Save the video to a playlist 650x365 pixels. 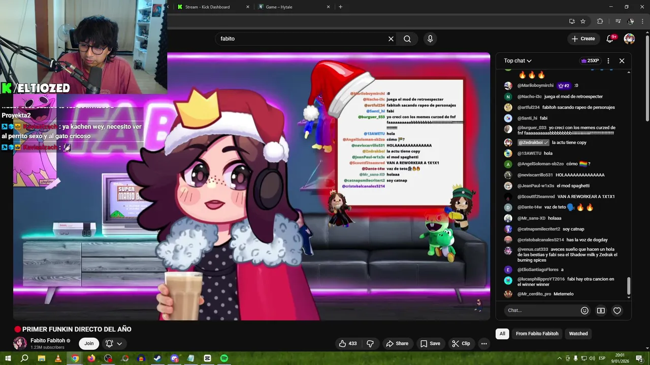pos(430,343)
